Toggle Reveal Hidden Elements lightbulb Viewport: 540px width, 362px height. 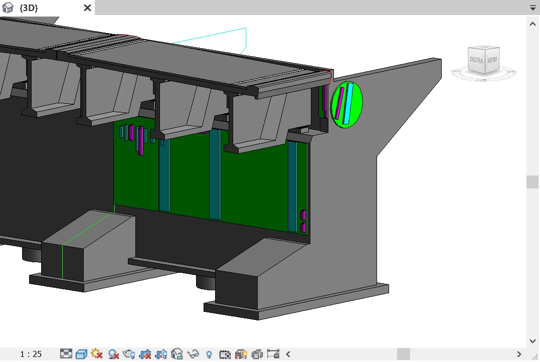pos(209,354)
